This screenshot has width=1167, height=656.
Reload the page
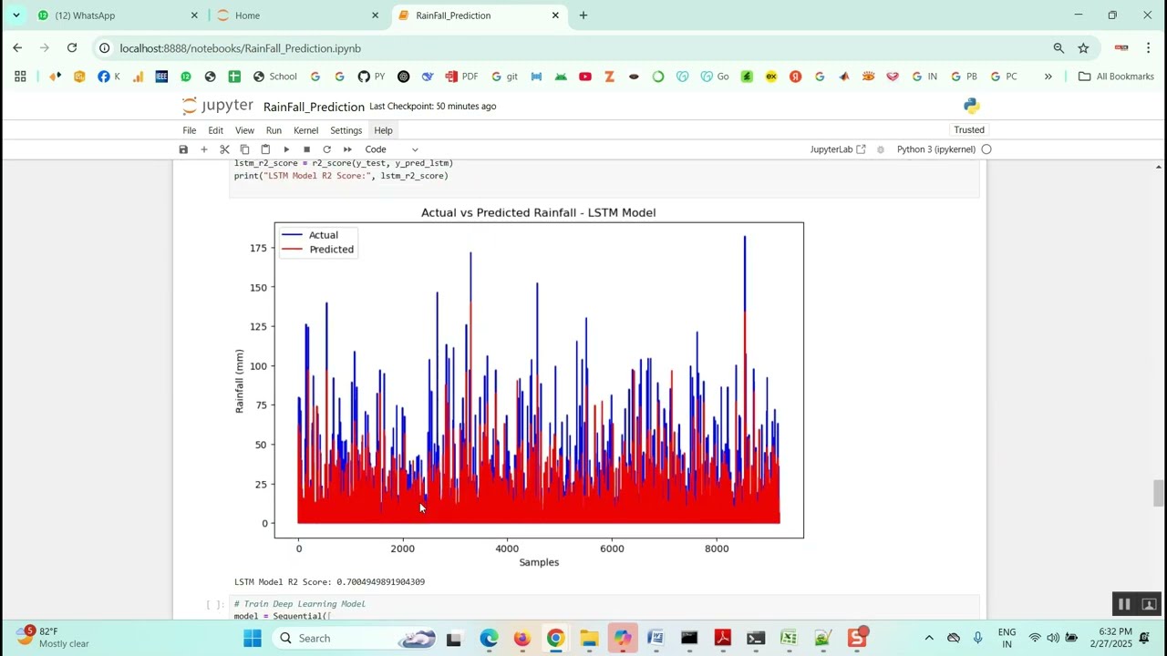tap(72, 48)
